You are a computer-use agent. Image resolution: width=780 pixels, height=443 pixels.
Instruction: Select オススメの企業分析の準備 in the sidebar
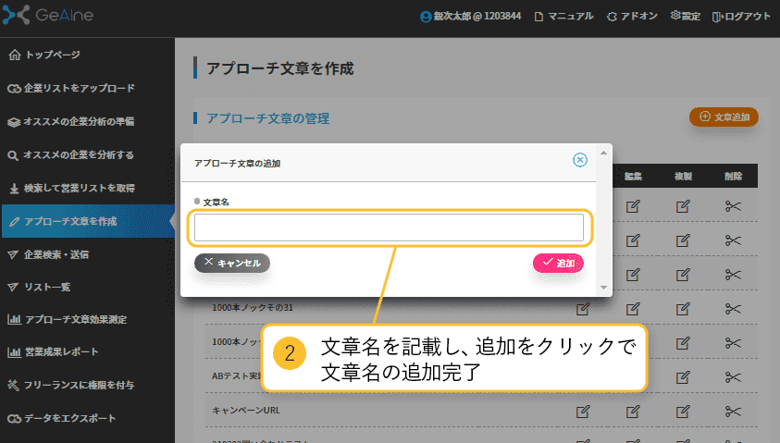[79, 121]
